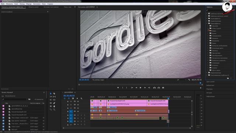Select the Track Select Forward tool
Viewport: 236px width, 133px height.
51,97
